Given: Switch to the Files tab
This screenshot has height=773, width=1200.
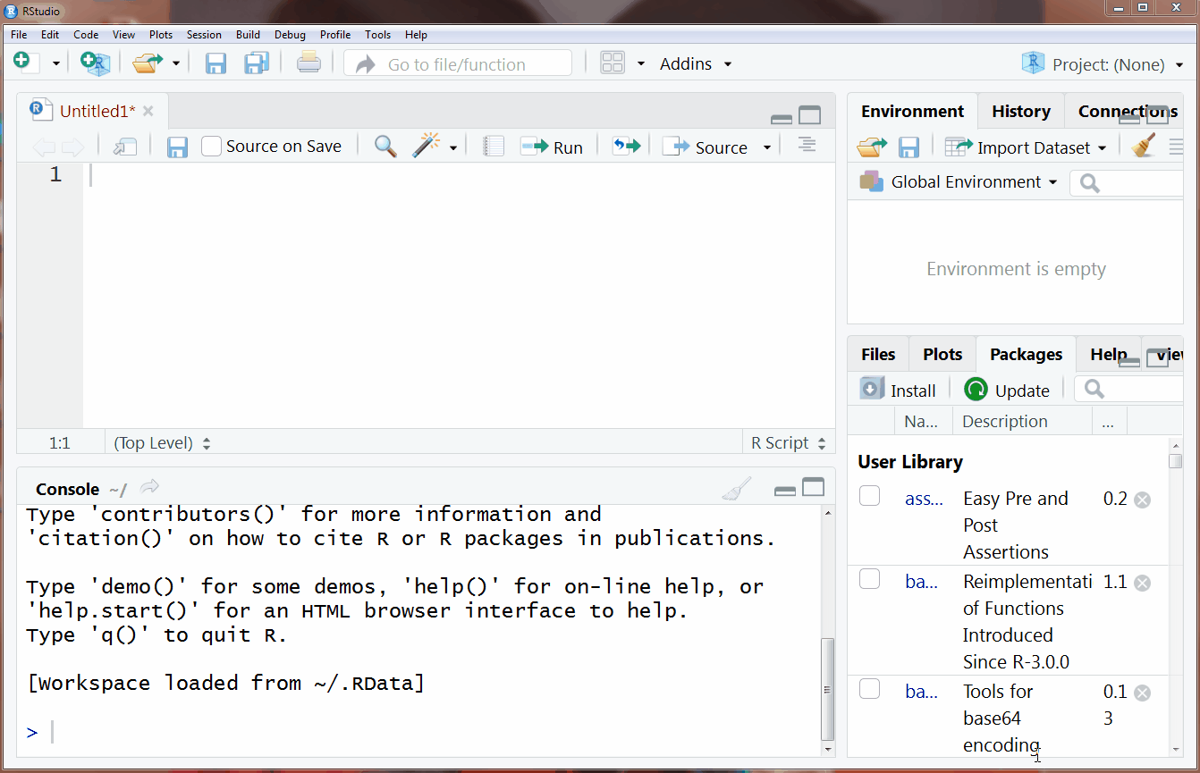Looking at the screenshot, I should click(x=878, y=354).
